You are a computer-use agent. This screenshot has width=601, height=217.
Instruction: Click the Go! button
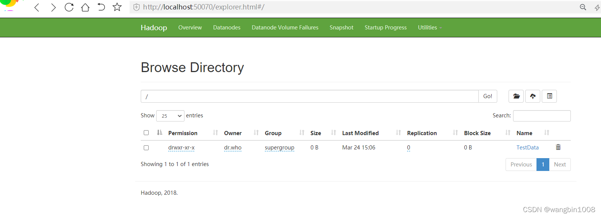488,96
